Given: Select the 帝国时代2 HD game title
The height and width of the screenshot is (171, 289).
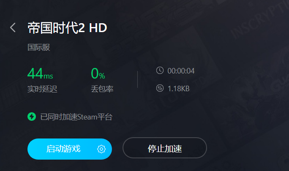Looking at the screenshot, I should [x=67, y=28].
